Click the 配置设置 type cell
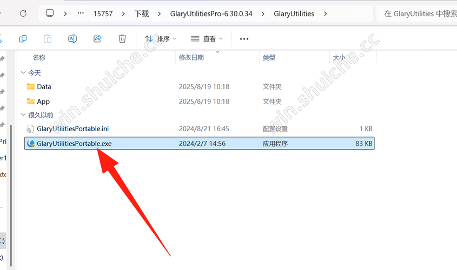Image resolution: width=457 pixels, height=270 pixels. tap(275, 129)
